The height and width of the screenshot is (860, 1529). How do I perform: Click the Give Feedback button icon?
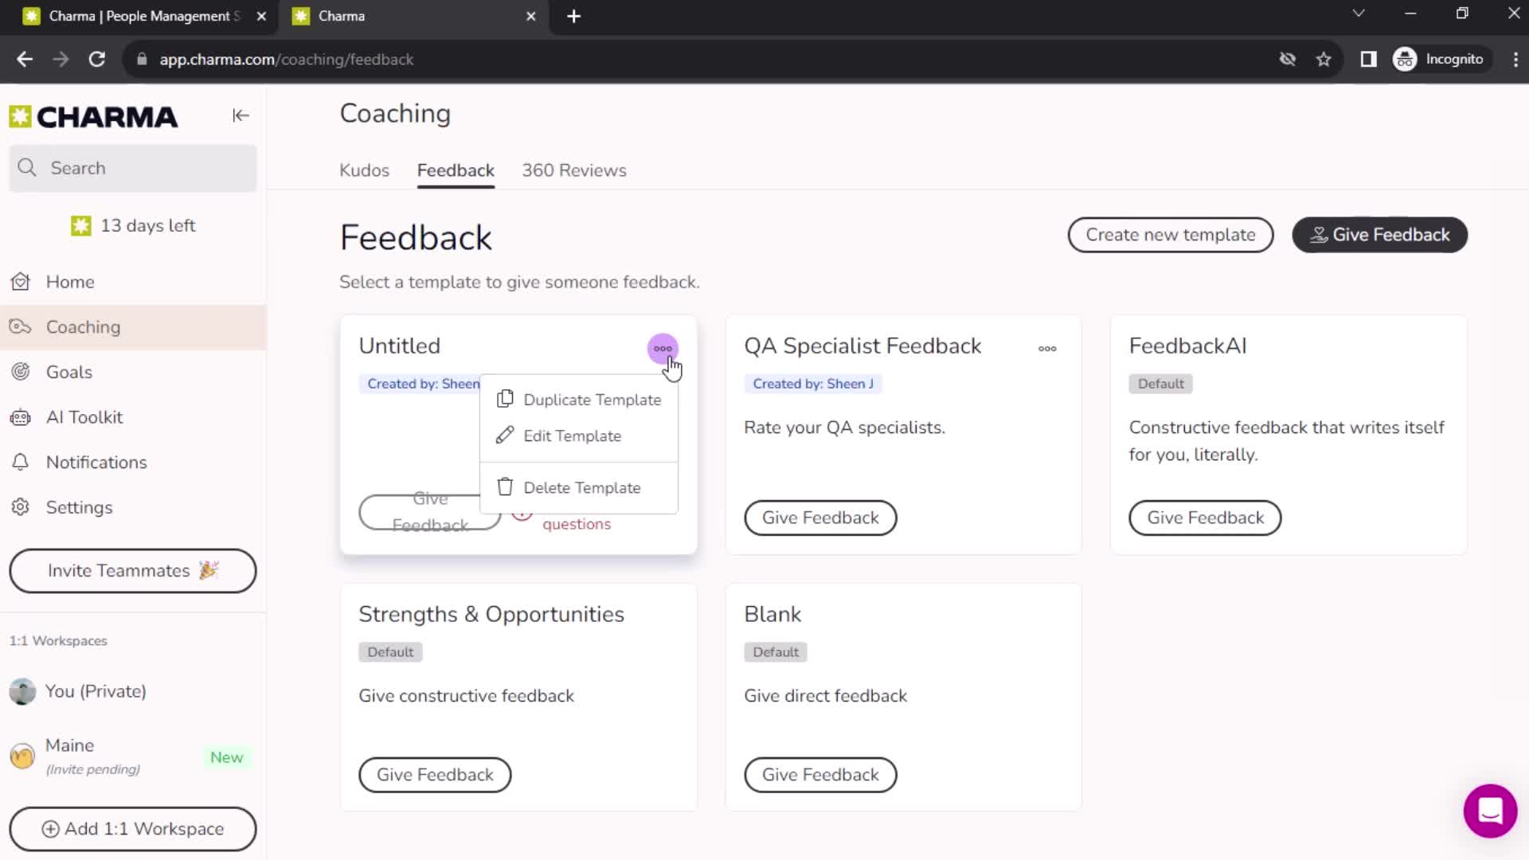pos(1320,234)
